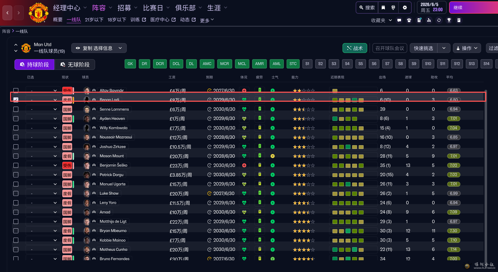Open the chat message shortcut icon

(x=399, y=20)
